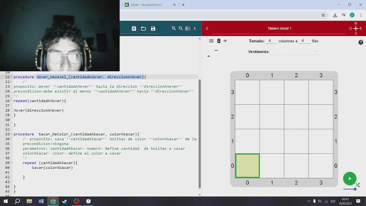
Task: Open the media control icon in browser
Action: 344,15
